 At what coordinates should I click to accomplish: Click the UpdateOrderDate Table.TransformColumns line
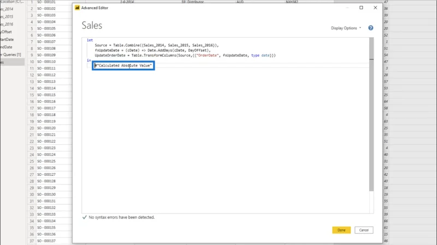(x=185, y=56)
